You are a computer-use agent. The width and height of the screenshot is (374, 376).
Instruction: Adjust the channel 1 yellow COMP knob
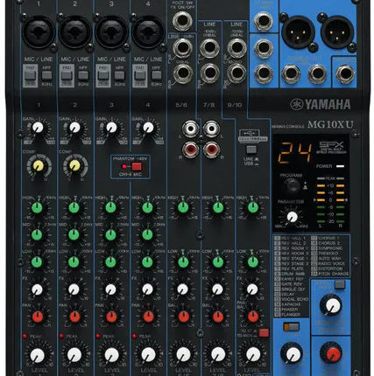39,165
